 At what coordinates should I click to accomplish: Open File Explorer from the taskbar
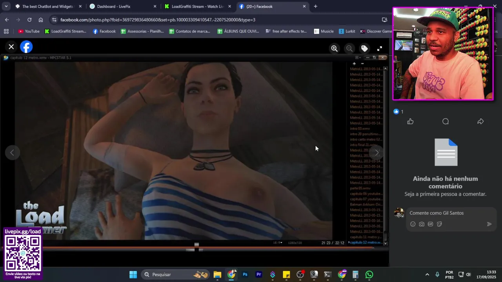pyautogui.click(x=217, y=275)
